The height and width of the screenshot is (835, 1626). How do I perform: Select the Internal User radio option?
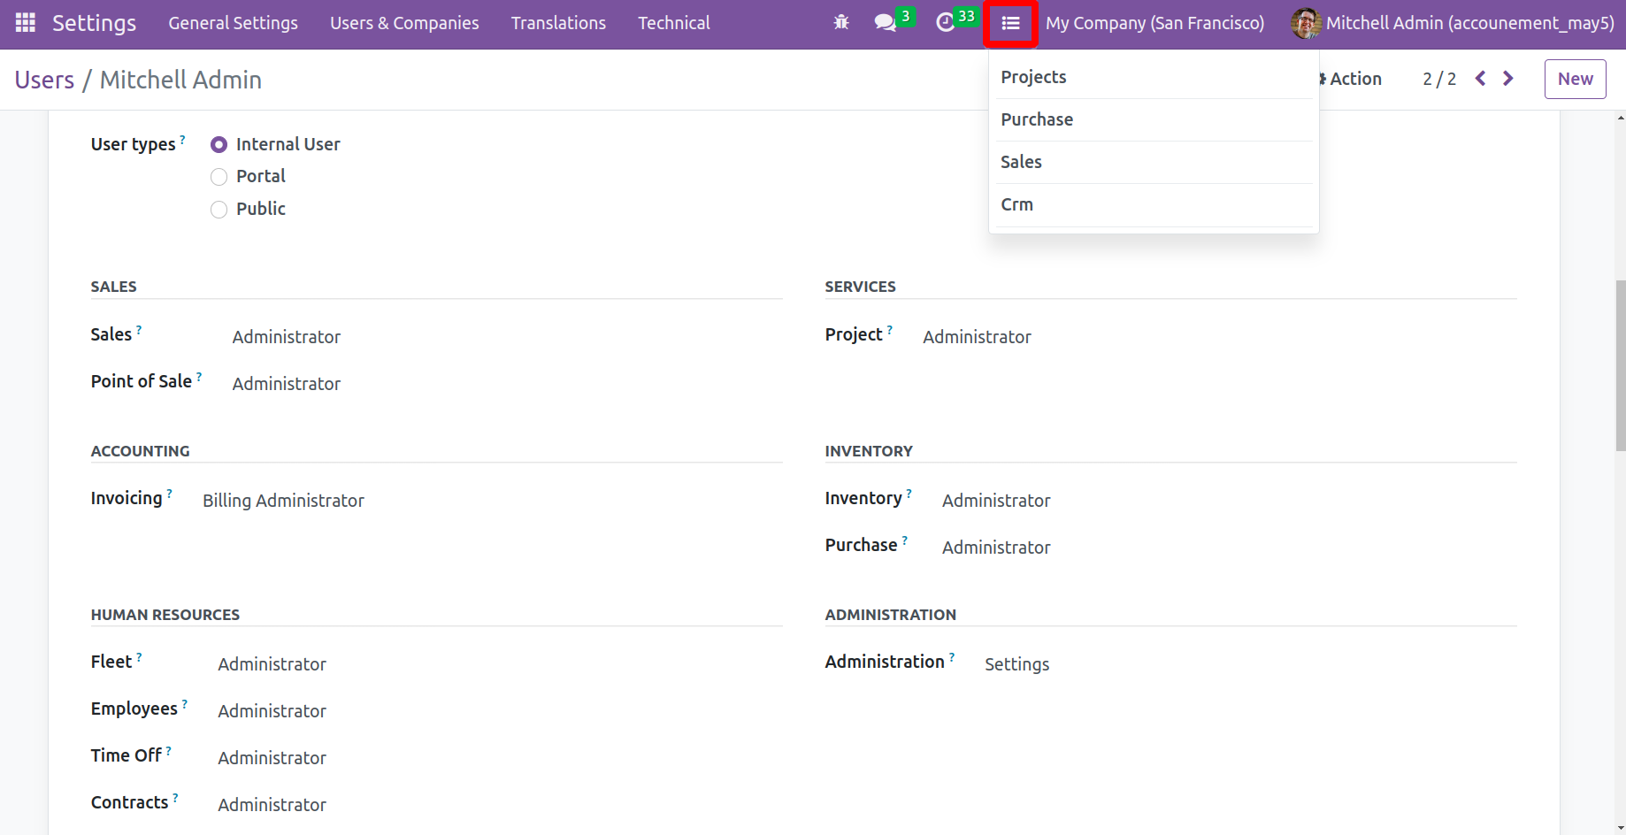tap(219, 144)
